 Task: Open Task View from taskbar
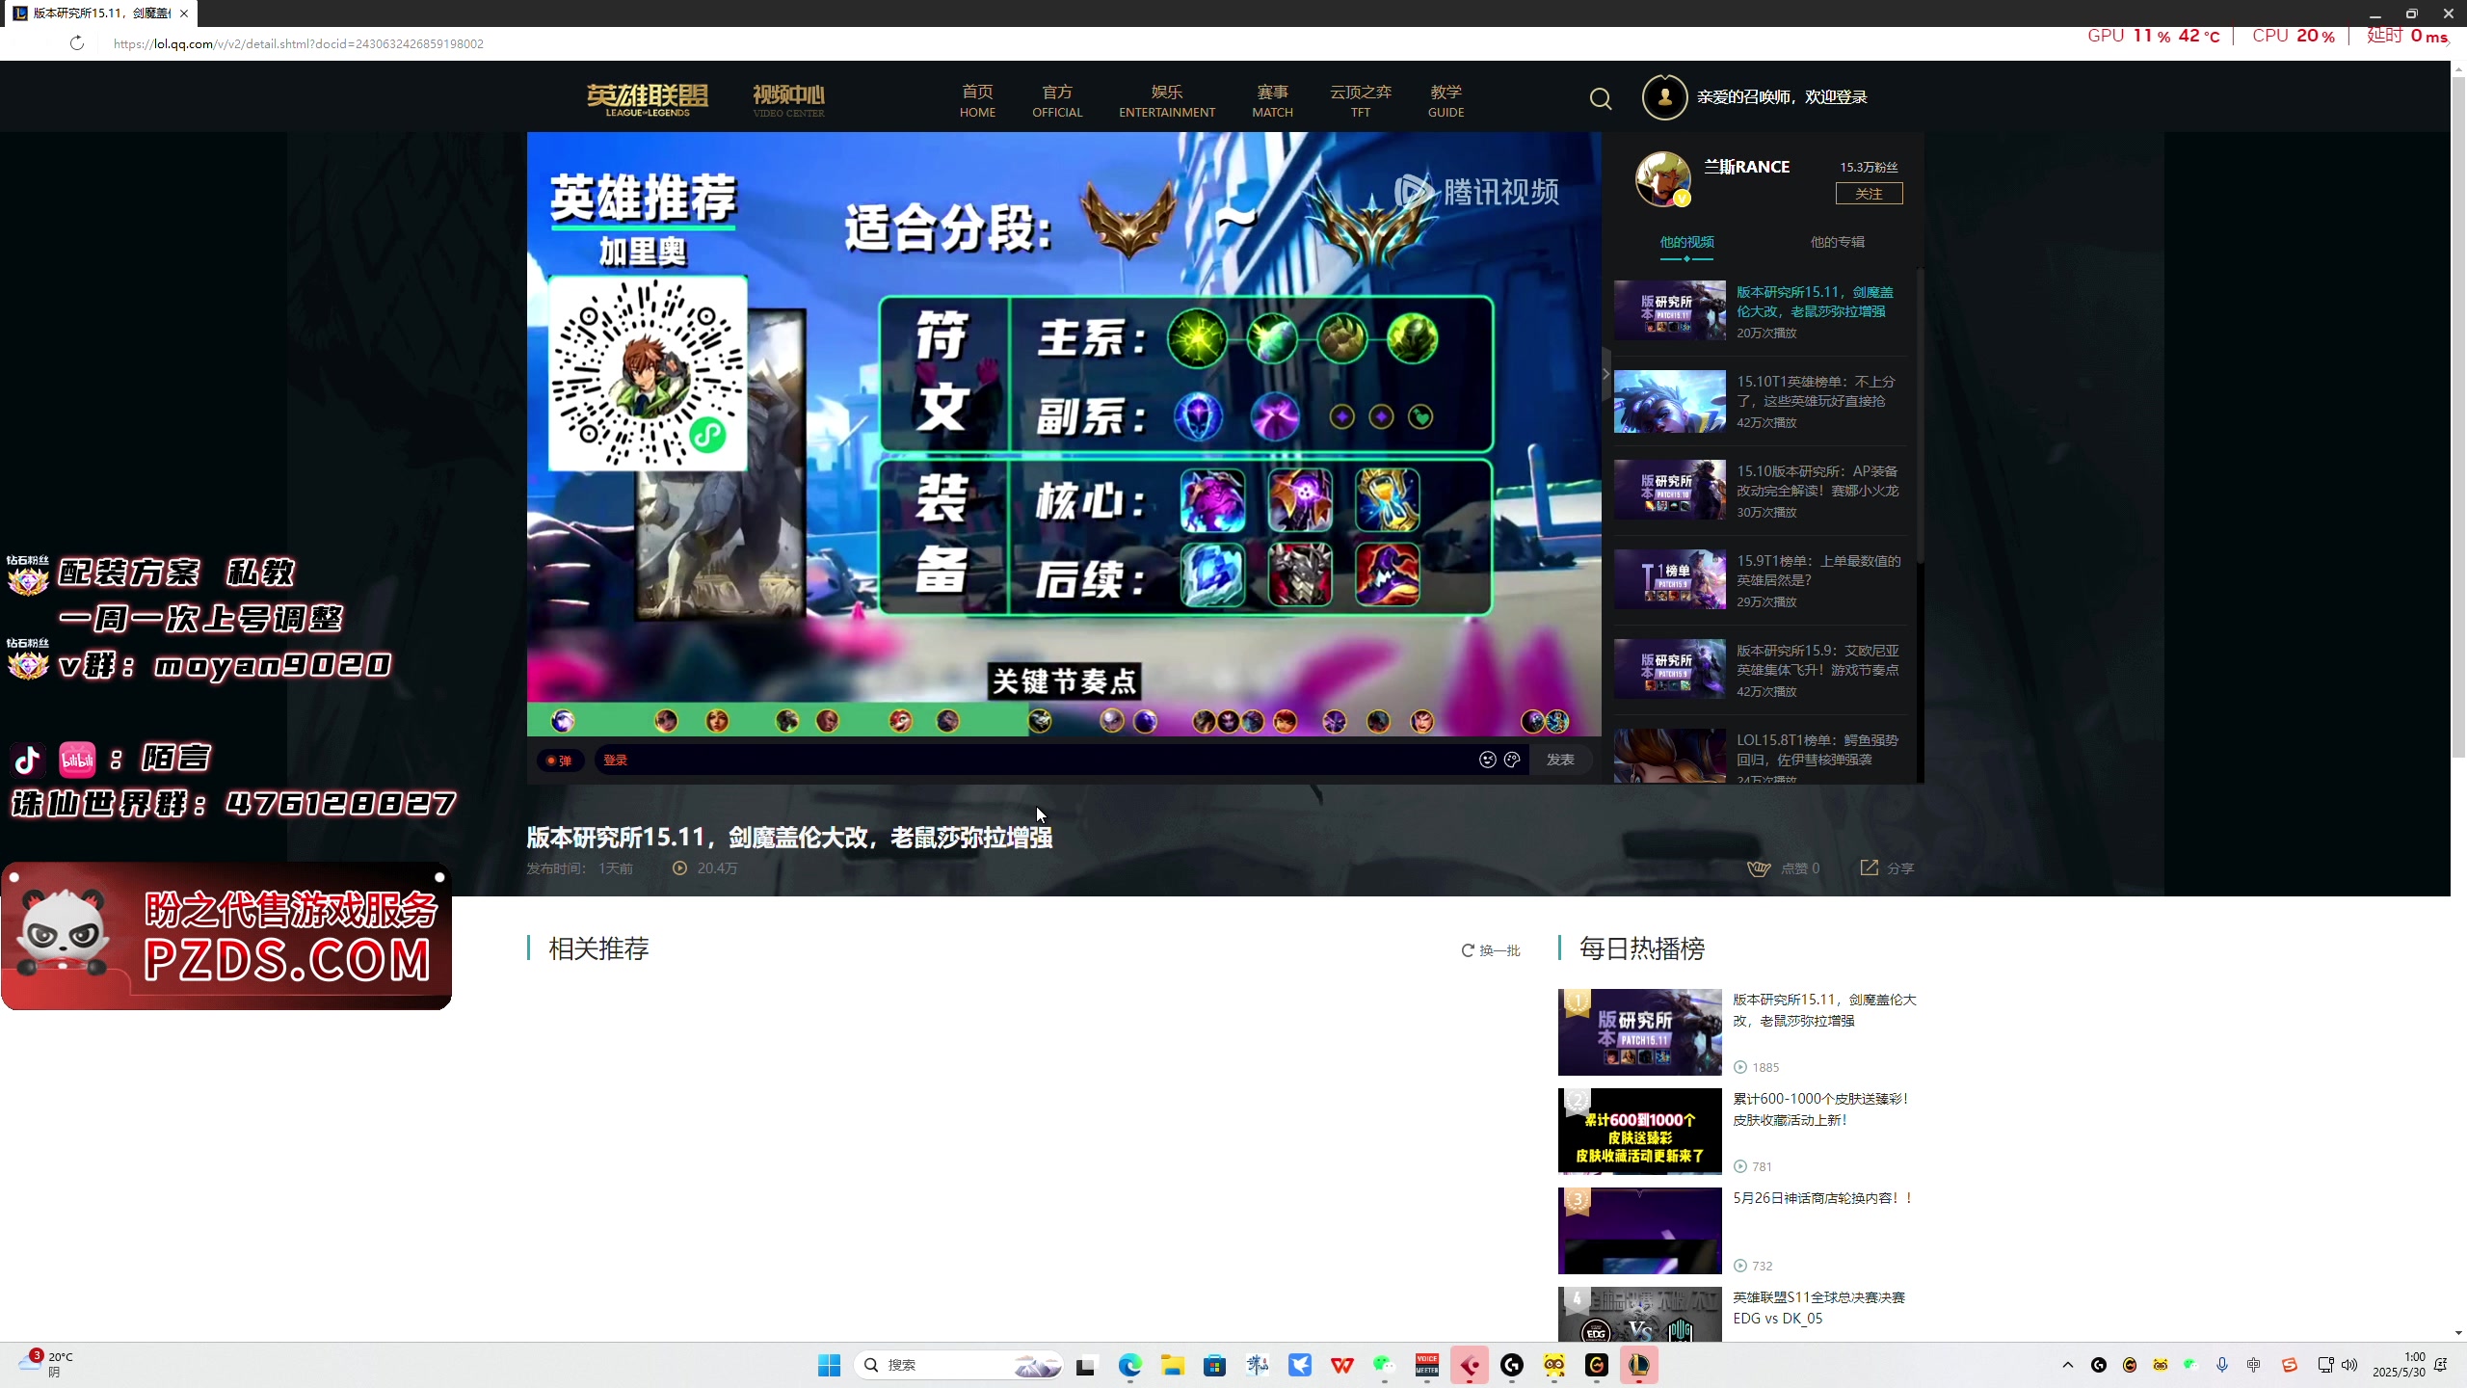pos(1086,1365)
